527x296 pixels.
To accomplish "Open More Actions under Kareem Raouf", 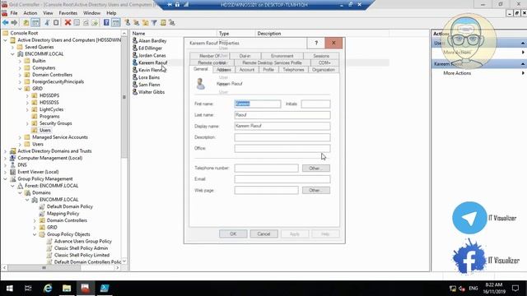I will [x=457, y=73].
